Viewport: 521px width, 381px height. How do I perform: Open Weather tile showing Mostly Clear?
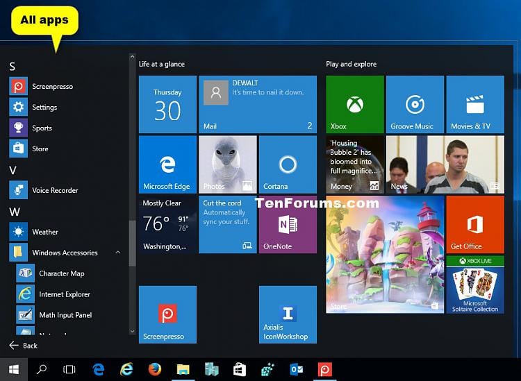tap(167, 224)
